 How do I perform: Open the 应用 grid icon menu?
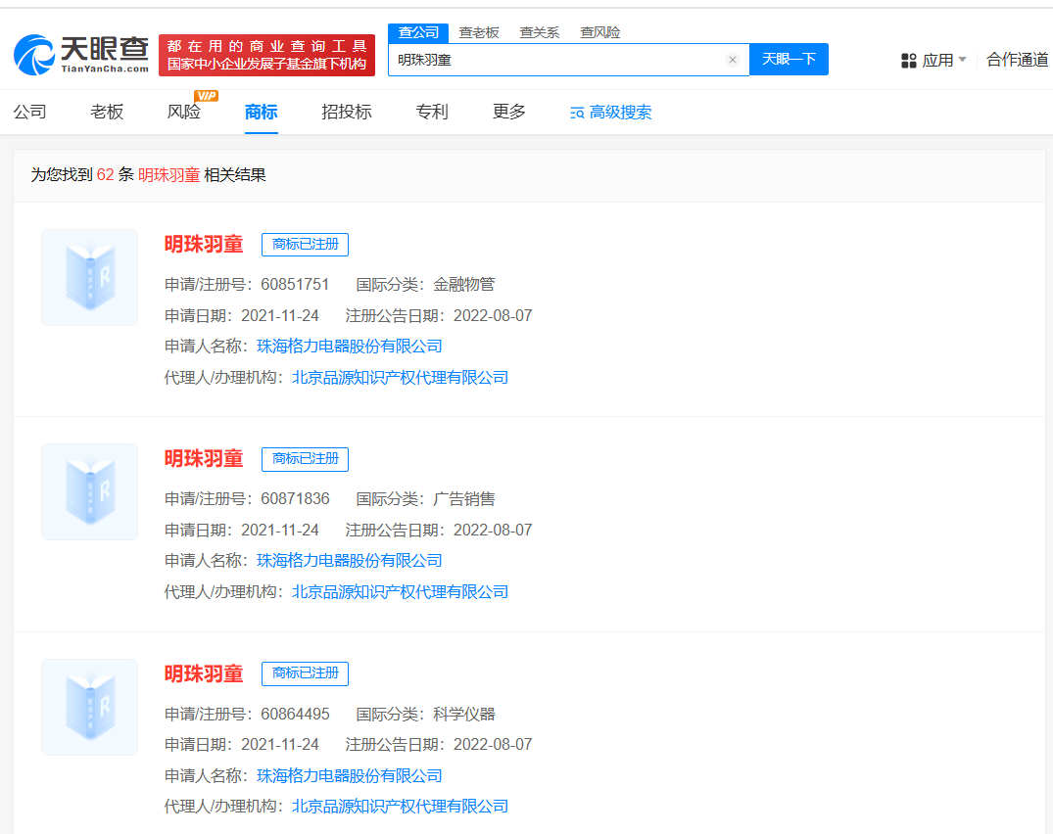tap(908, 61)
